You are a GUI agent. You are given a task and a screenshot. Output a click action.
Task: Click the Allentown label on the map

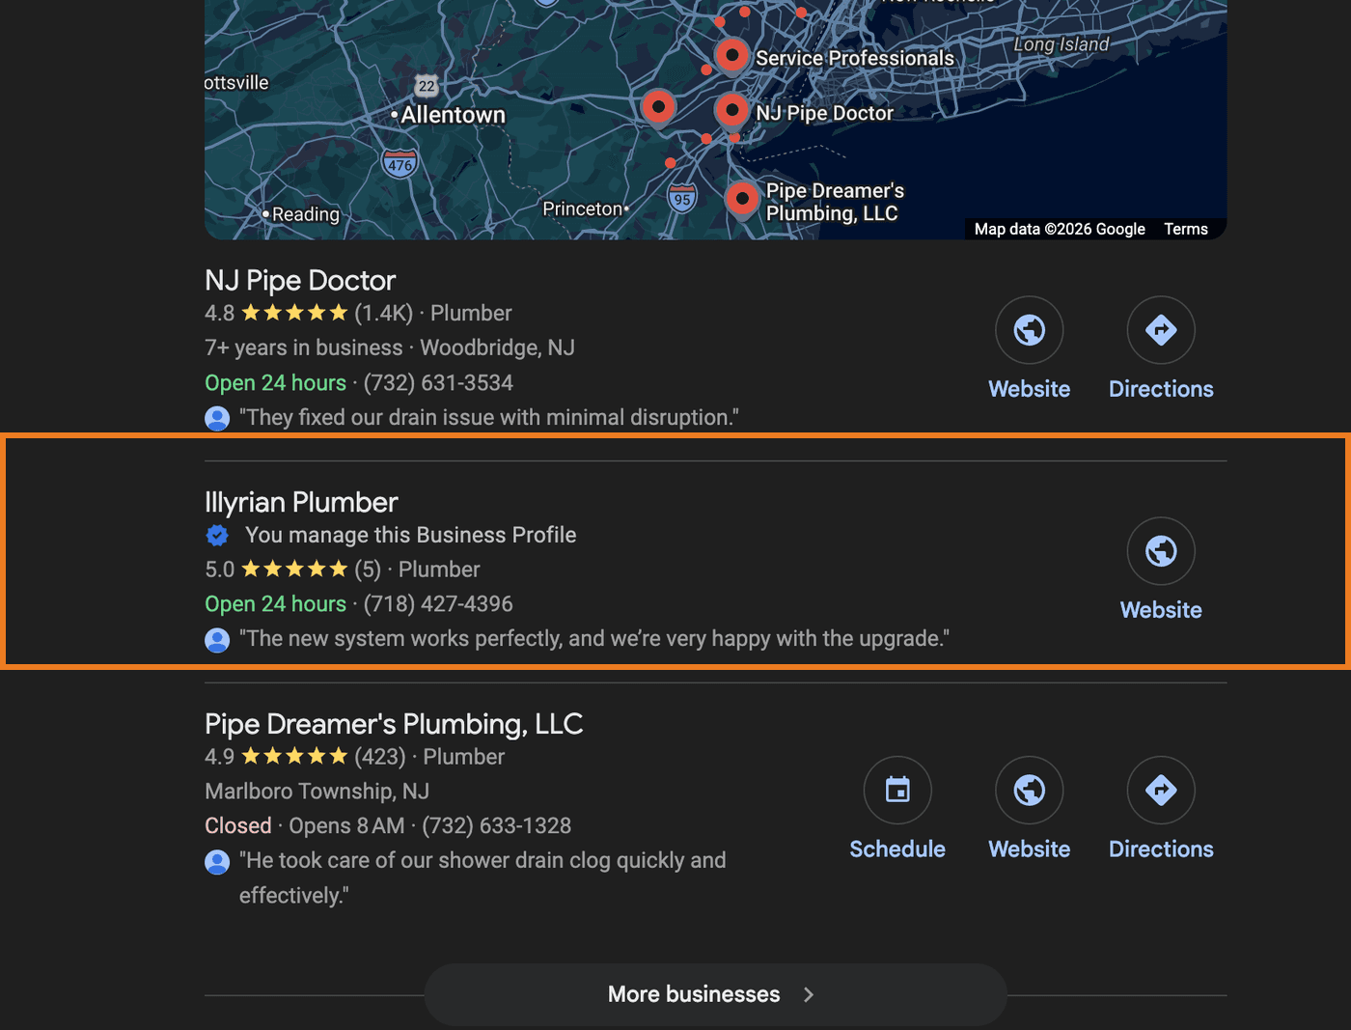453,115
